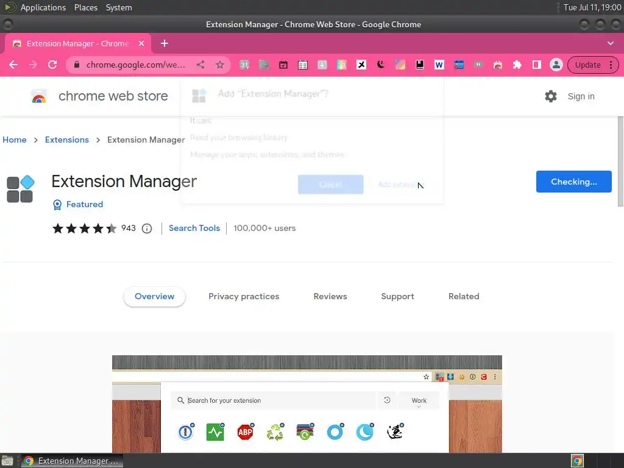Open the calendar checkmark extension icon

(x=283, y=65)
